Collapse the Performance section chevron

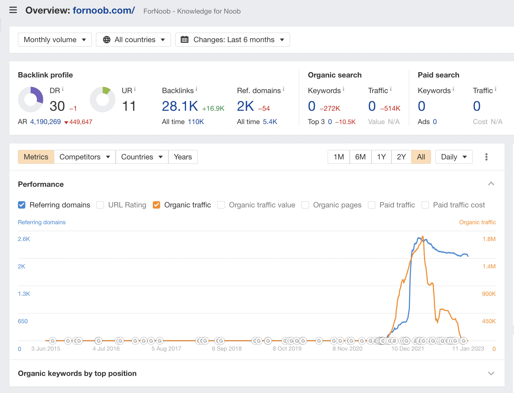point(491,184)
